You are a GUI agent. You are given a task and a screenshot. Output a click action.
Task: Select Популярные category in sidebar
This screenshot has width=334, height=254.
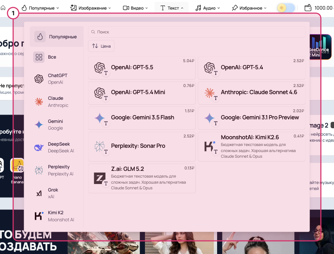point(56,37)
